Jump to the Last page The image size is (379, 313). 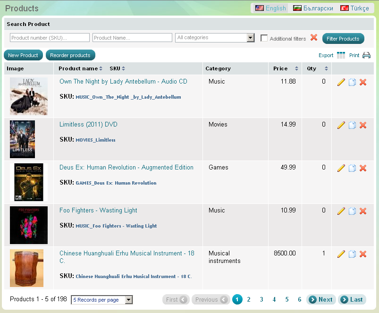(352, 299)
